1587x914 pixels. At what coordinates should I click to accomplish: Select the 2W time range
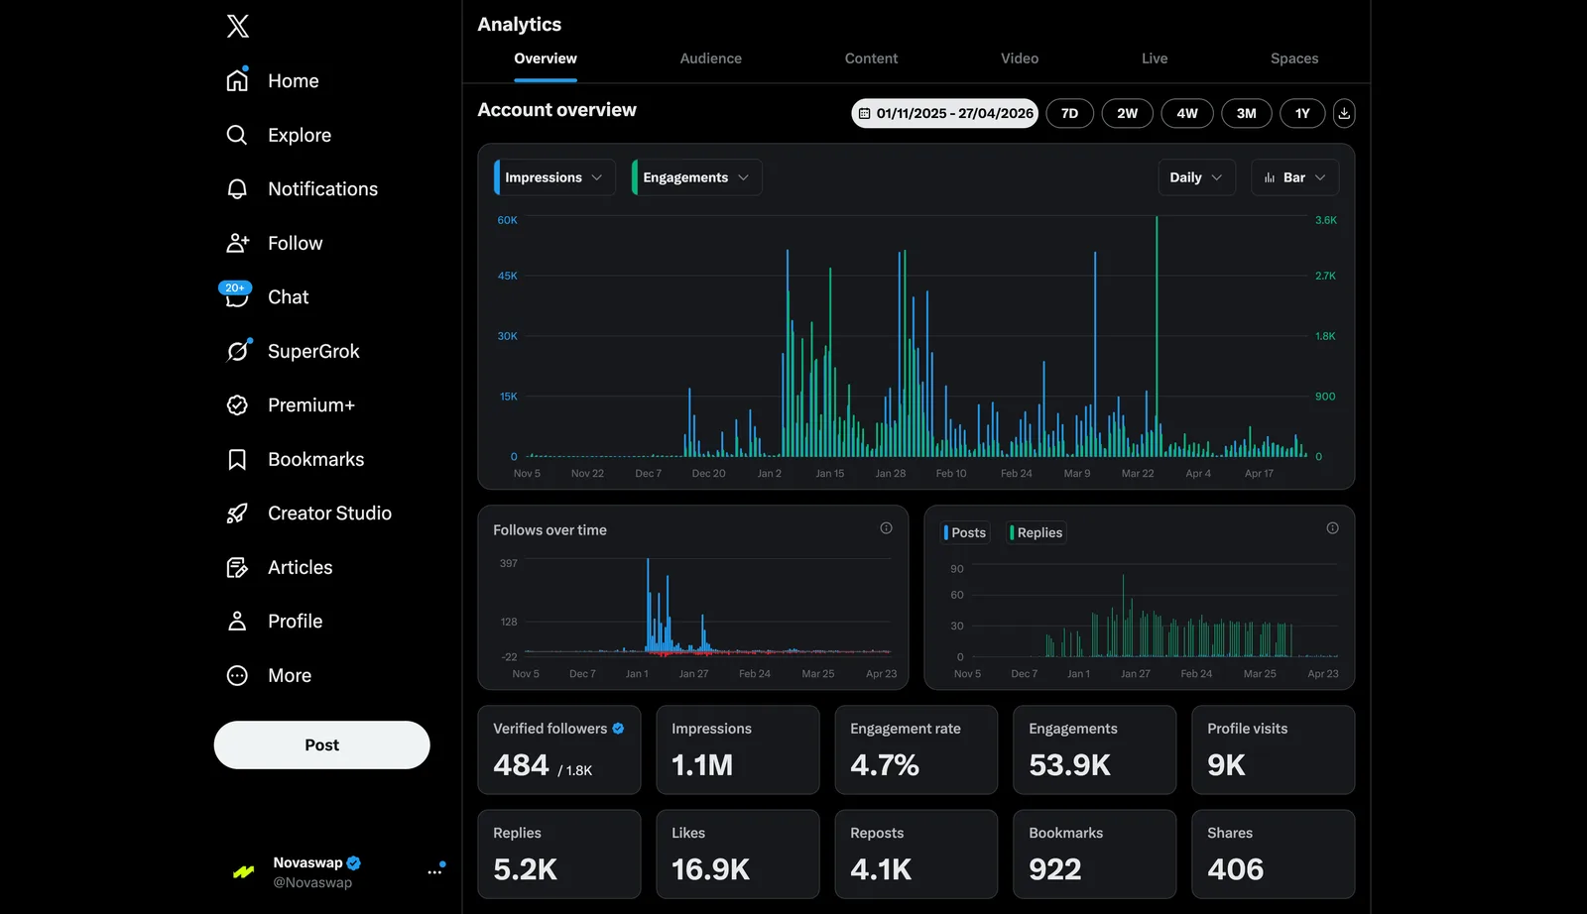pyautogui.click(x=1127, y=113)
